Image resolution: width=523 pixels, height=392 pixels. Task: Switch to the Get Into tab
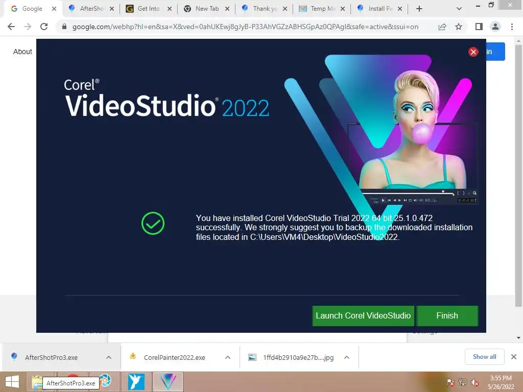(149, 9)
